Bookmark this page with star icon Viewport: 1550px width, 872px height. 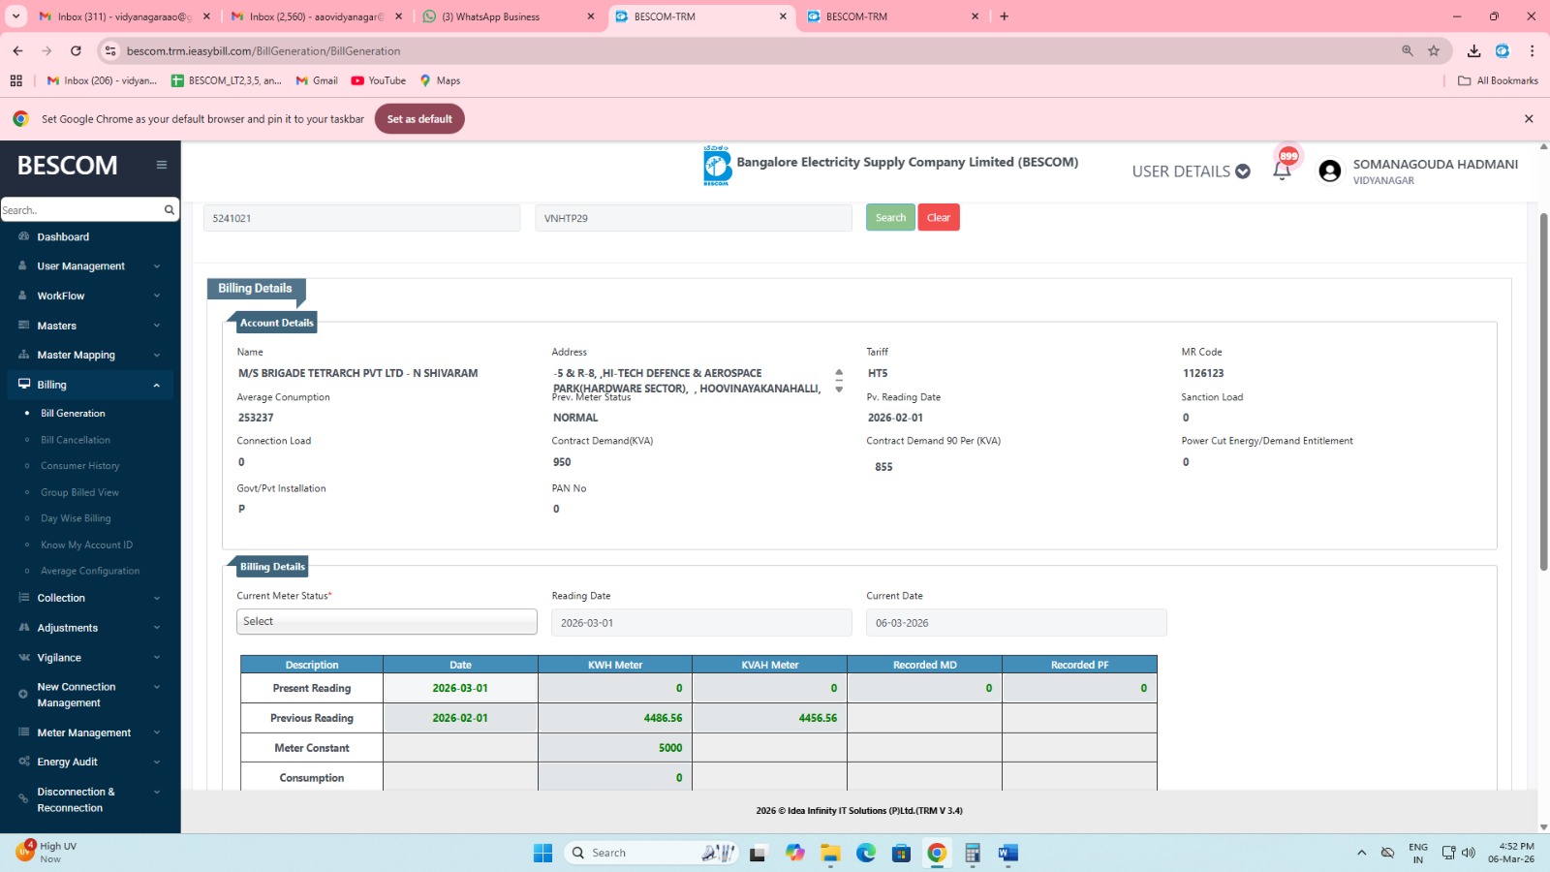coord(1434,50)
